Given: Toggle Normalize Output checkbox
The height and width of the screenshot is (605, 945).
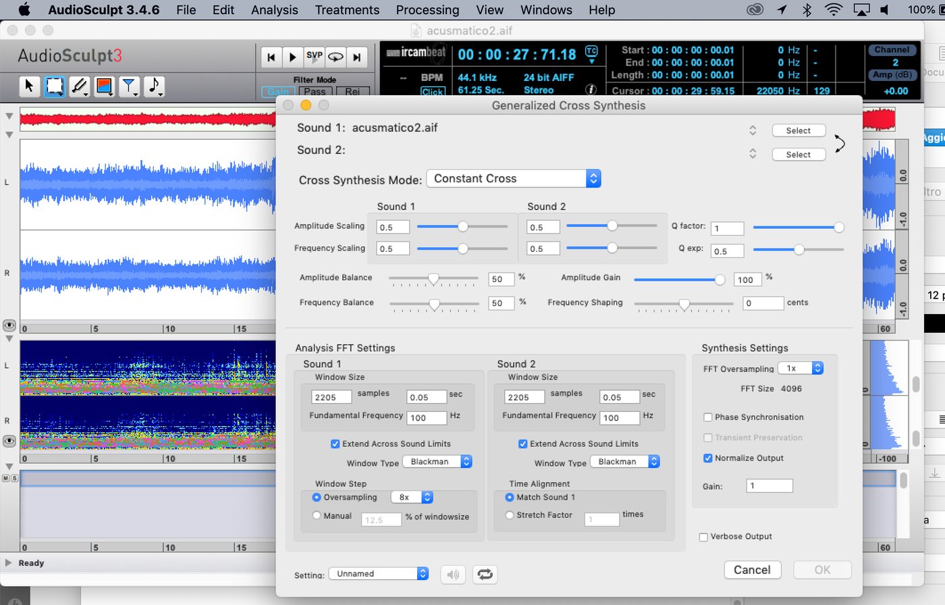Looking at the screenshot, I should [x=708, y=458].
